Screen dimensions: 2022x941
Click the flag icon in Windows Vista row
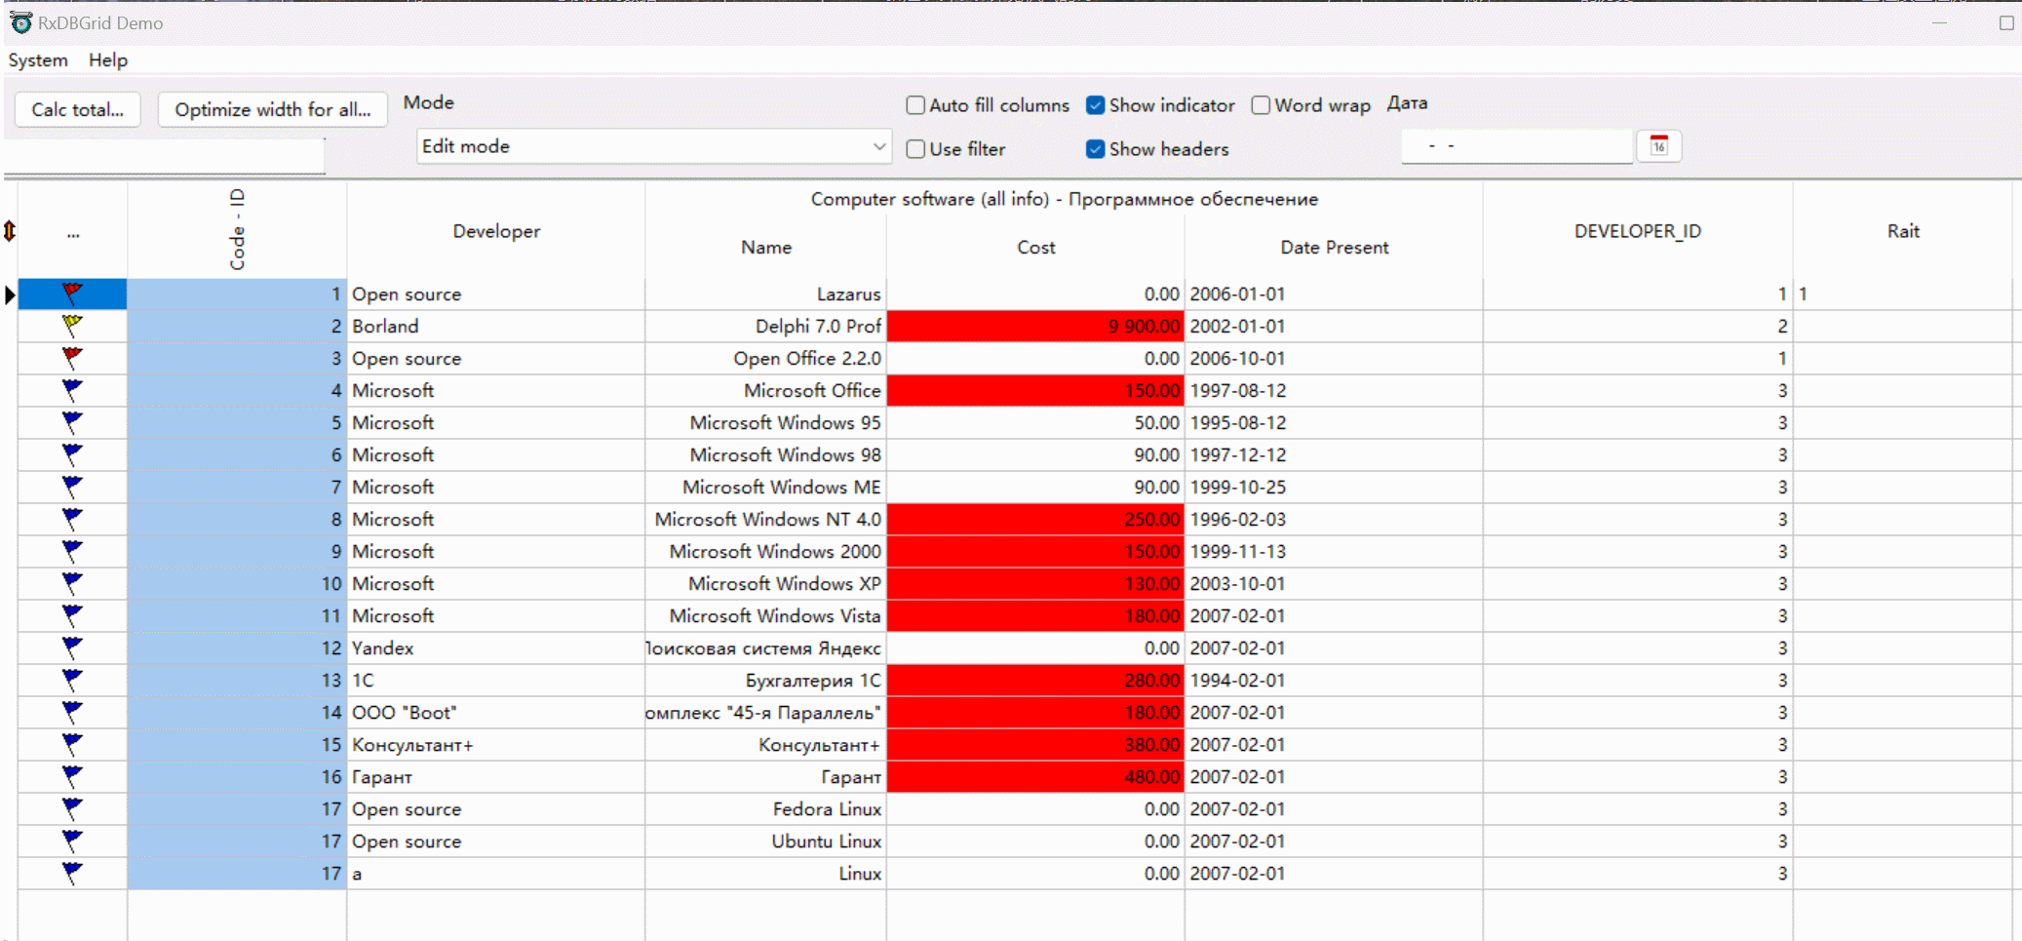click(x=72, y=614)
